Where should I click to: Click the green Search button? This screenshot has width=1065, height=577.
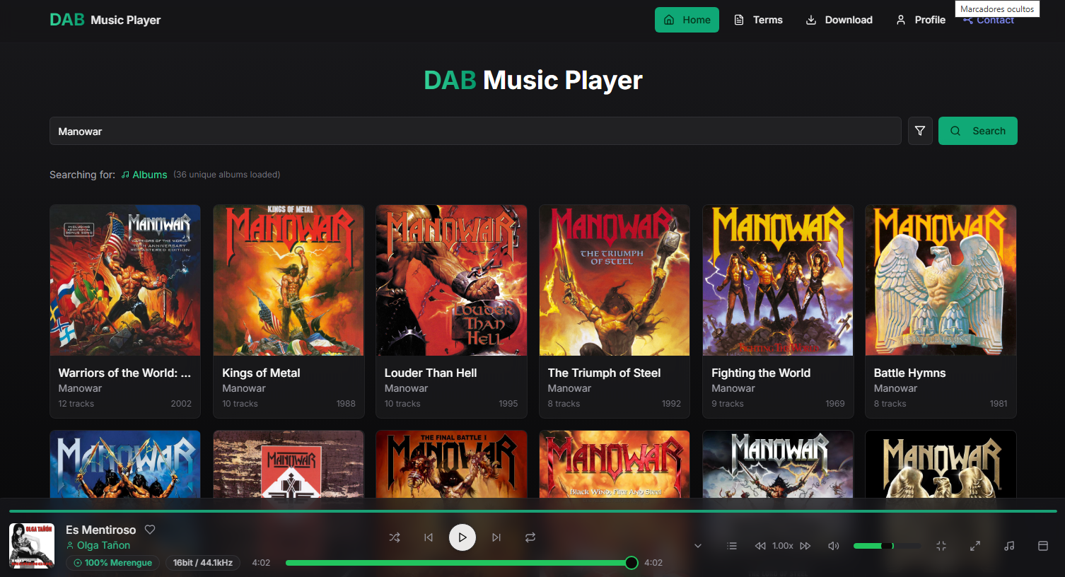tap(978, 131)
